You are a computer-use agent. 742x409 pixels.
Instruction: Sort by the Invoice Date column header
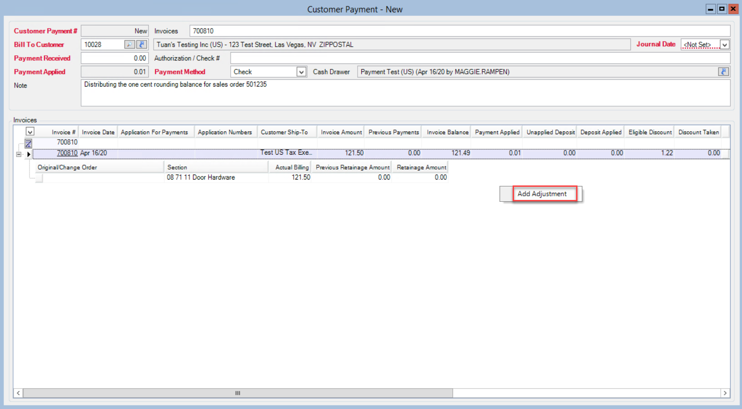point(98,132)
